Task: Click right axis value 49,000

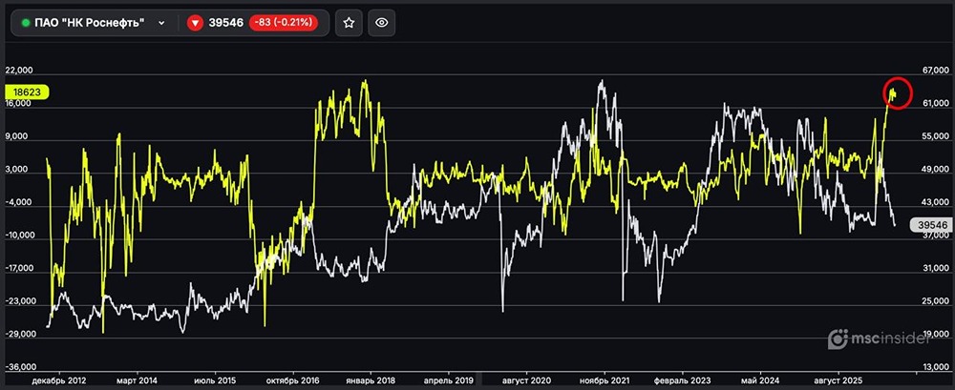Action: 936,170
